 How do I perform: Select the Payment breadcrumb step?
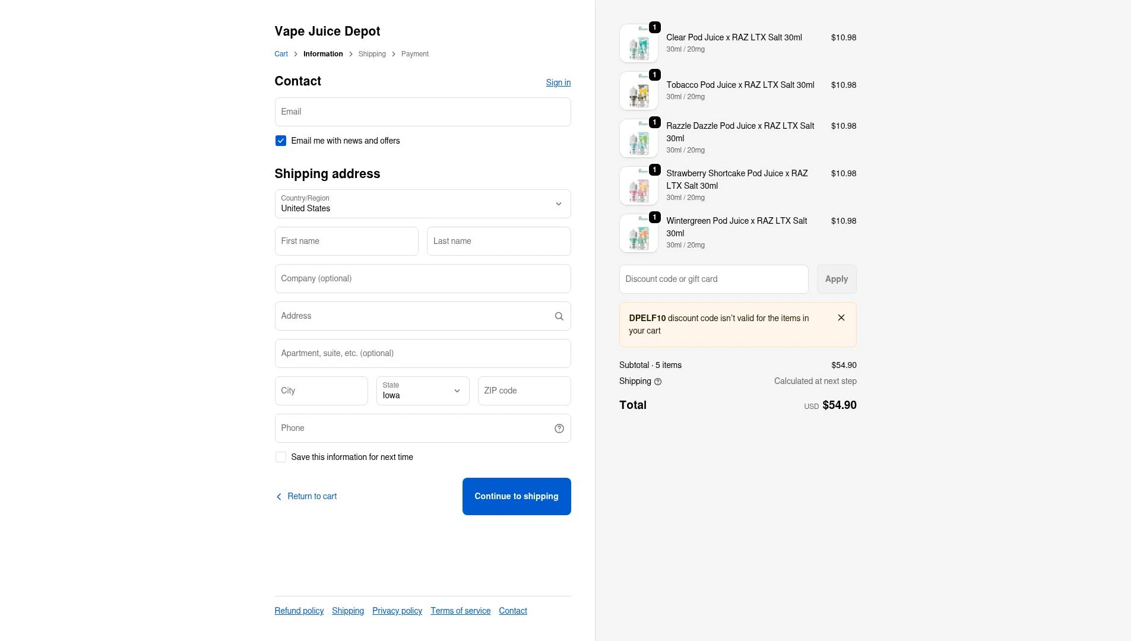pos(414,54)
